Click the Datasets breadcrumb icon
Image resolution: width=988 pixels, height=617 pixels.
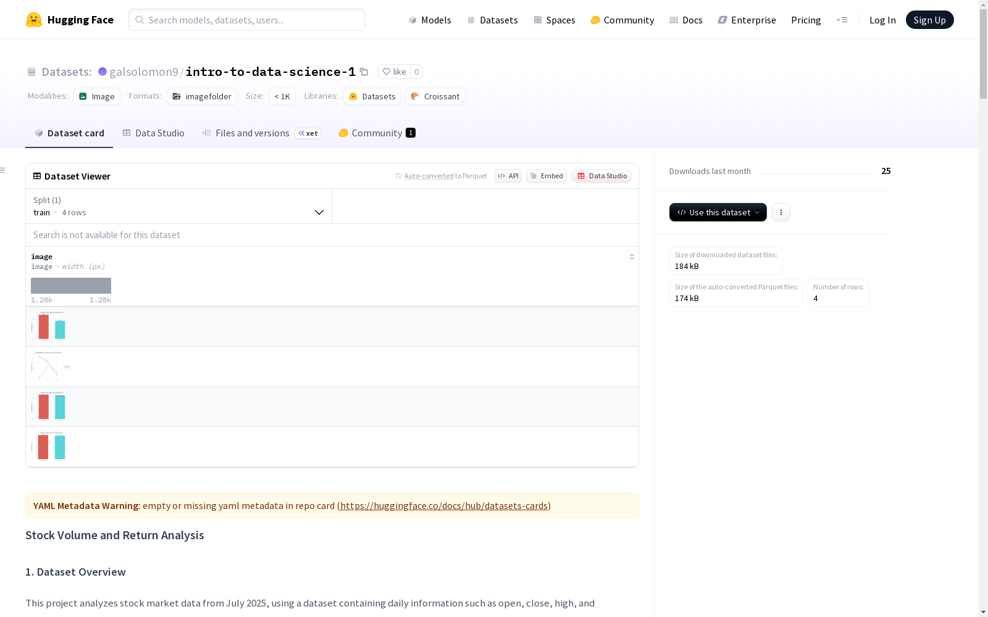pyautogui.click(x=31, y=72)
